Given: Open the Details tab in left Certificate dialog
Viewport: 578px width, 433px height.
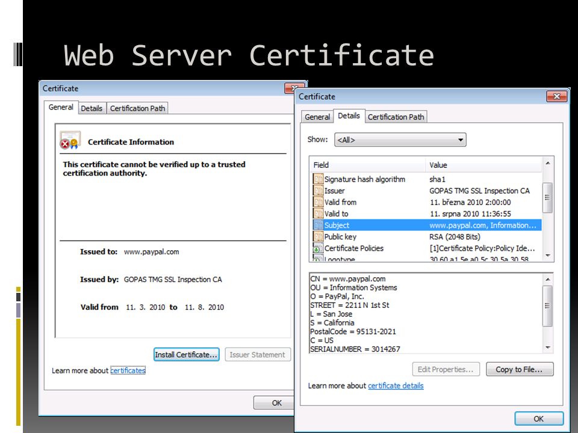Looking at the screenshot, I should 92,108.
